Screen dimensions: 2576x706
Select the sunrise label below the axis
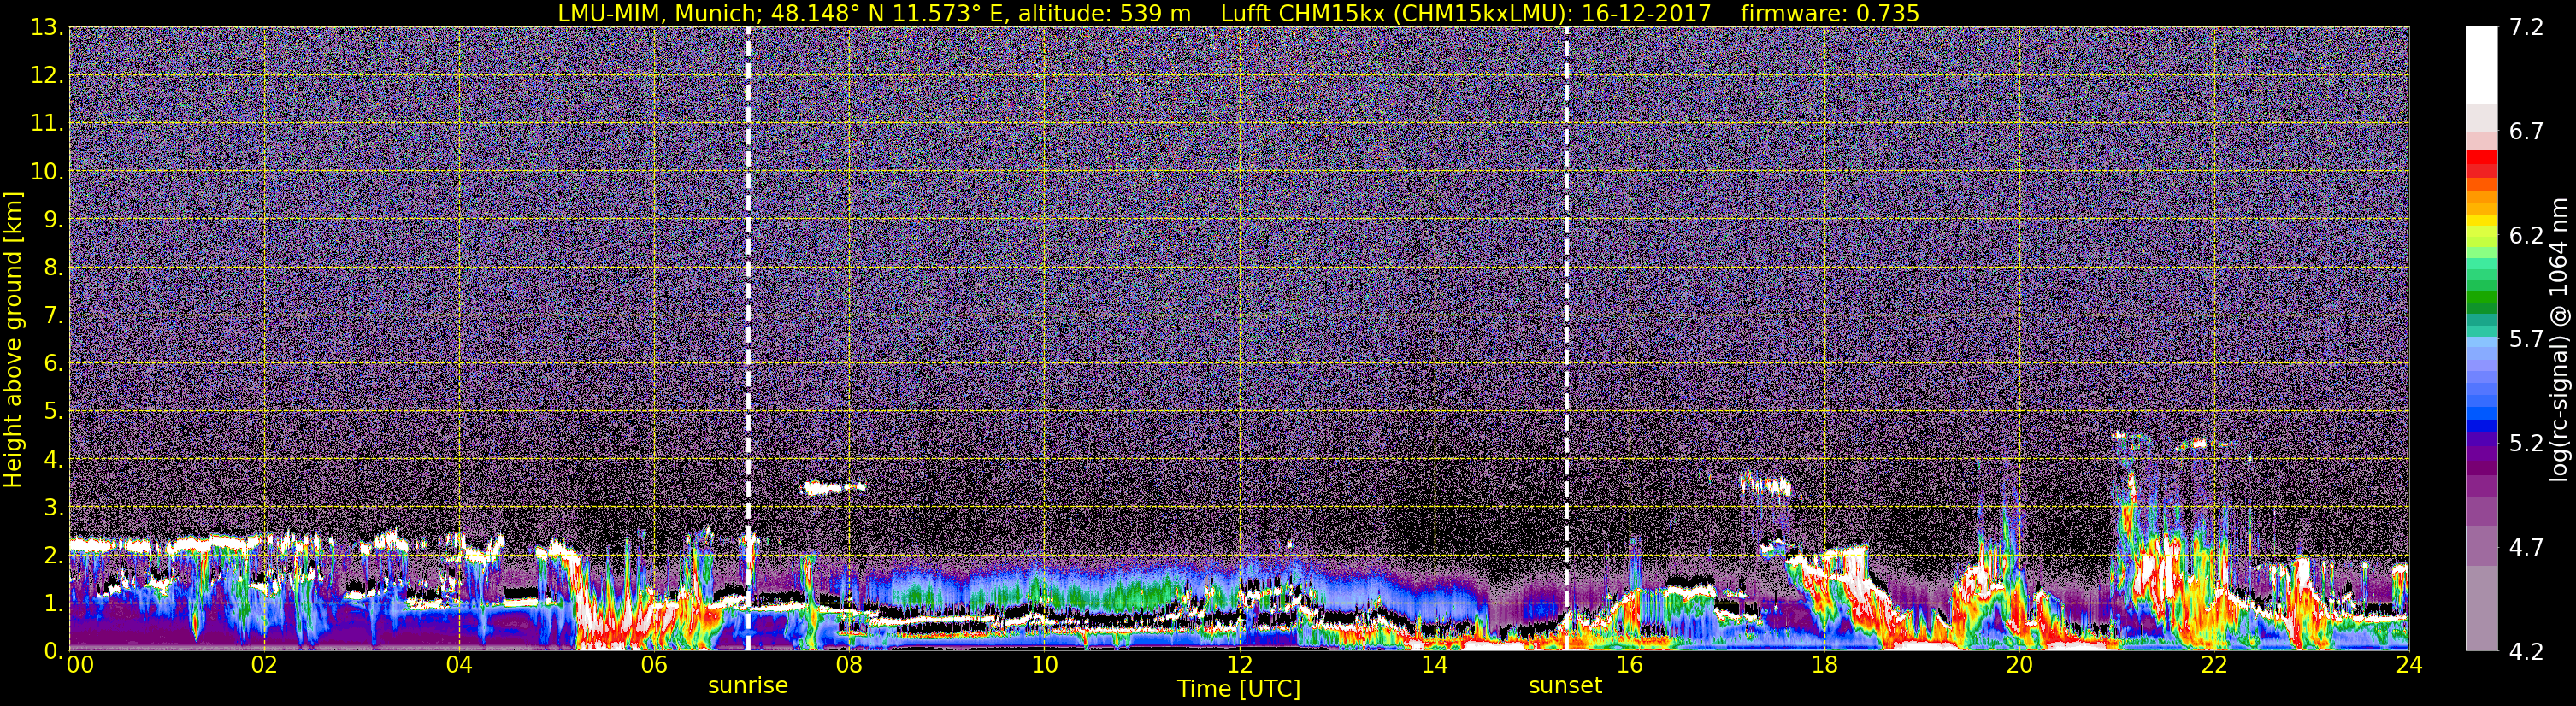(748, 686)
